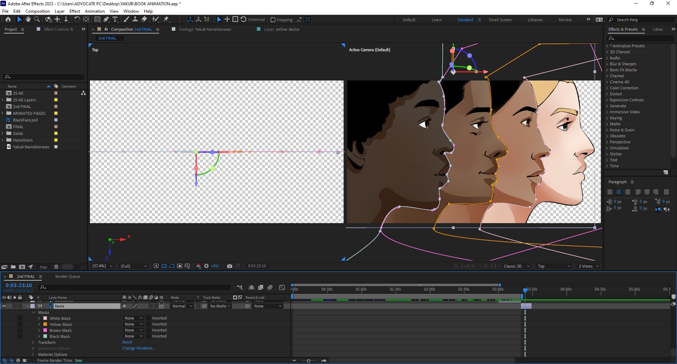Select the Type tool

[x=115, y=19]
